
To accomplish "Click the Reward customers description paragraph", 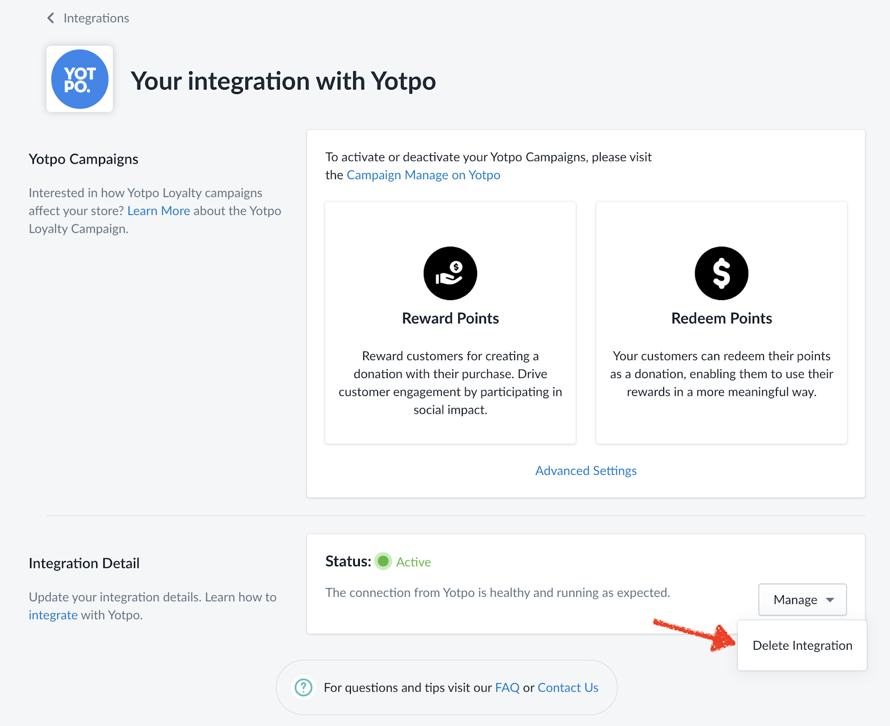I will click(450, 383).
